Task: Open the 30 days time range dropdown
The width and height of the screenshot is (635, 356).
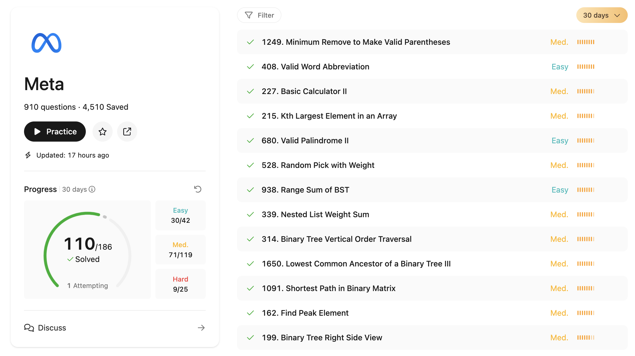Action: tap(602, 15)
